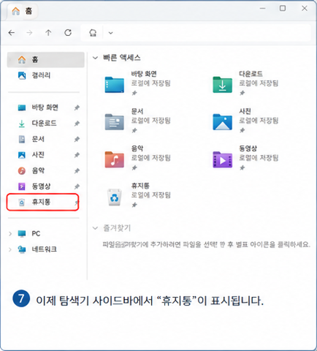This screenshot has width=317, height=351.
Task: Click the pin under quick access 바탕 화면
Action: coord(134,93)
